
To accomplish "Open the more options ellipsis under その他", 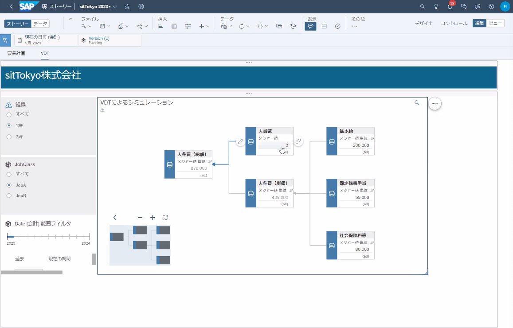I will pyautogui.click(x=354, y=26).
